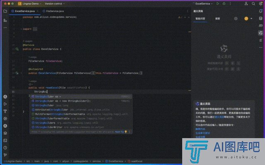
Task: Open the Notifications bell icon
Action: click(260, 11)
